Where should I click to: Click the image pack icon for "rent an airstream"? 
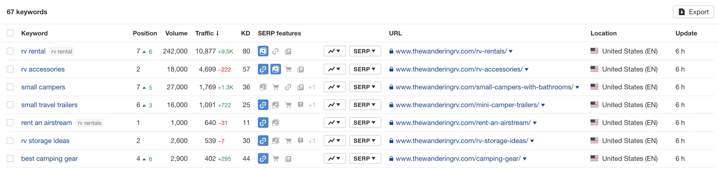pos(276,123)
